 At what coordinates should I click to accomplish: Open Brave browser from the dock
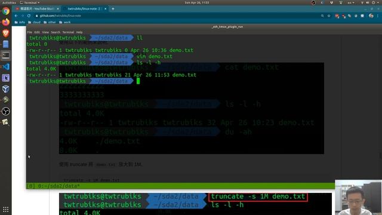pos(5,33)
